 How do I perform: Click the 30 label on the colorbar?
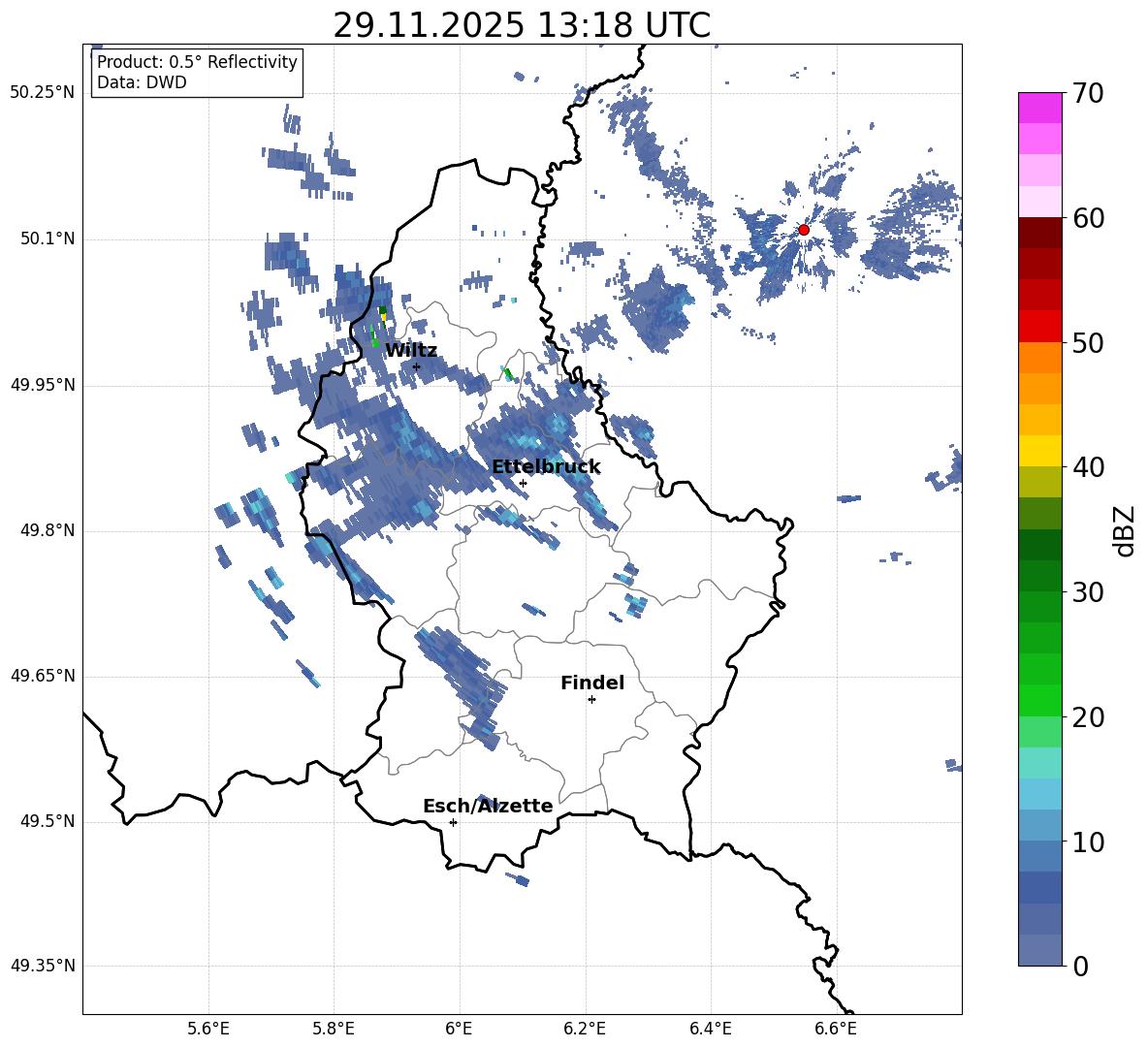[1088, 592]
